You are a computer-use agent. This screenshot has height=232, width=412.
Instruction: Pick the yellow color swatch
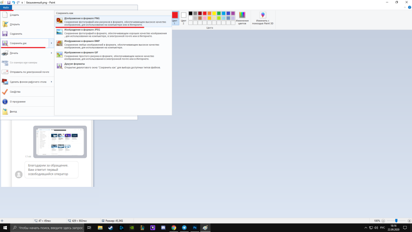(214, 13)
